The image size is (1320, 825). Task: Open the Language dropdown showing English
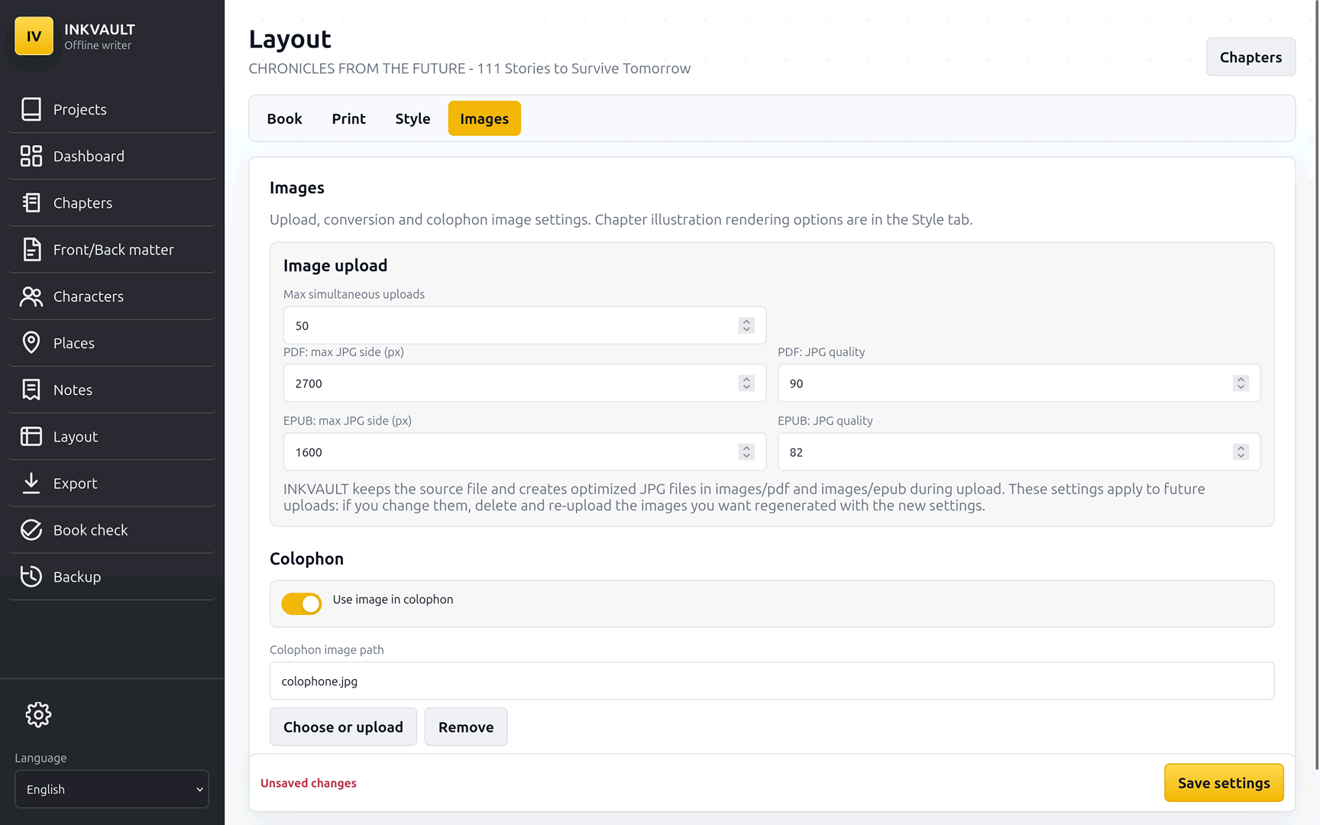pos(112,789)
